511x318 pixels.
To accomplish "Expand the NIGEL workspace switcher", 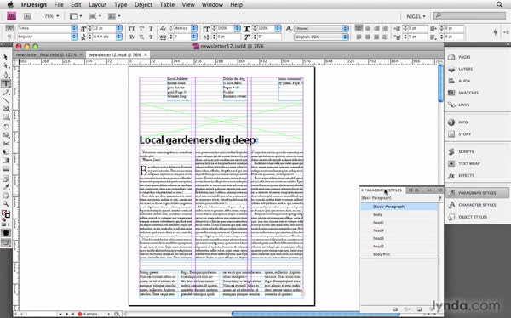I will 416,16.
